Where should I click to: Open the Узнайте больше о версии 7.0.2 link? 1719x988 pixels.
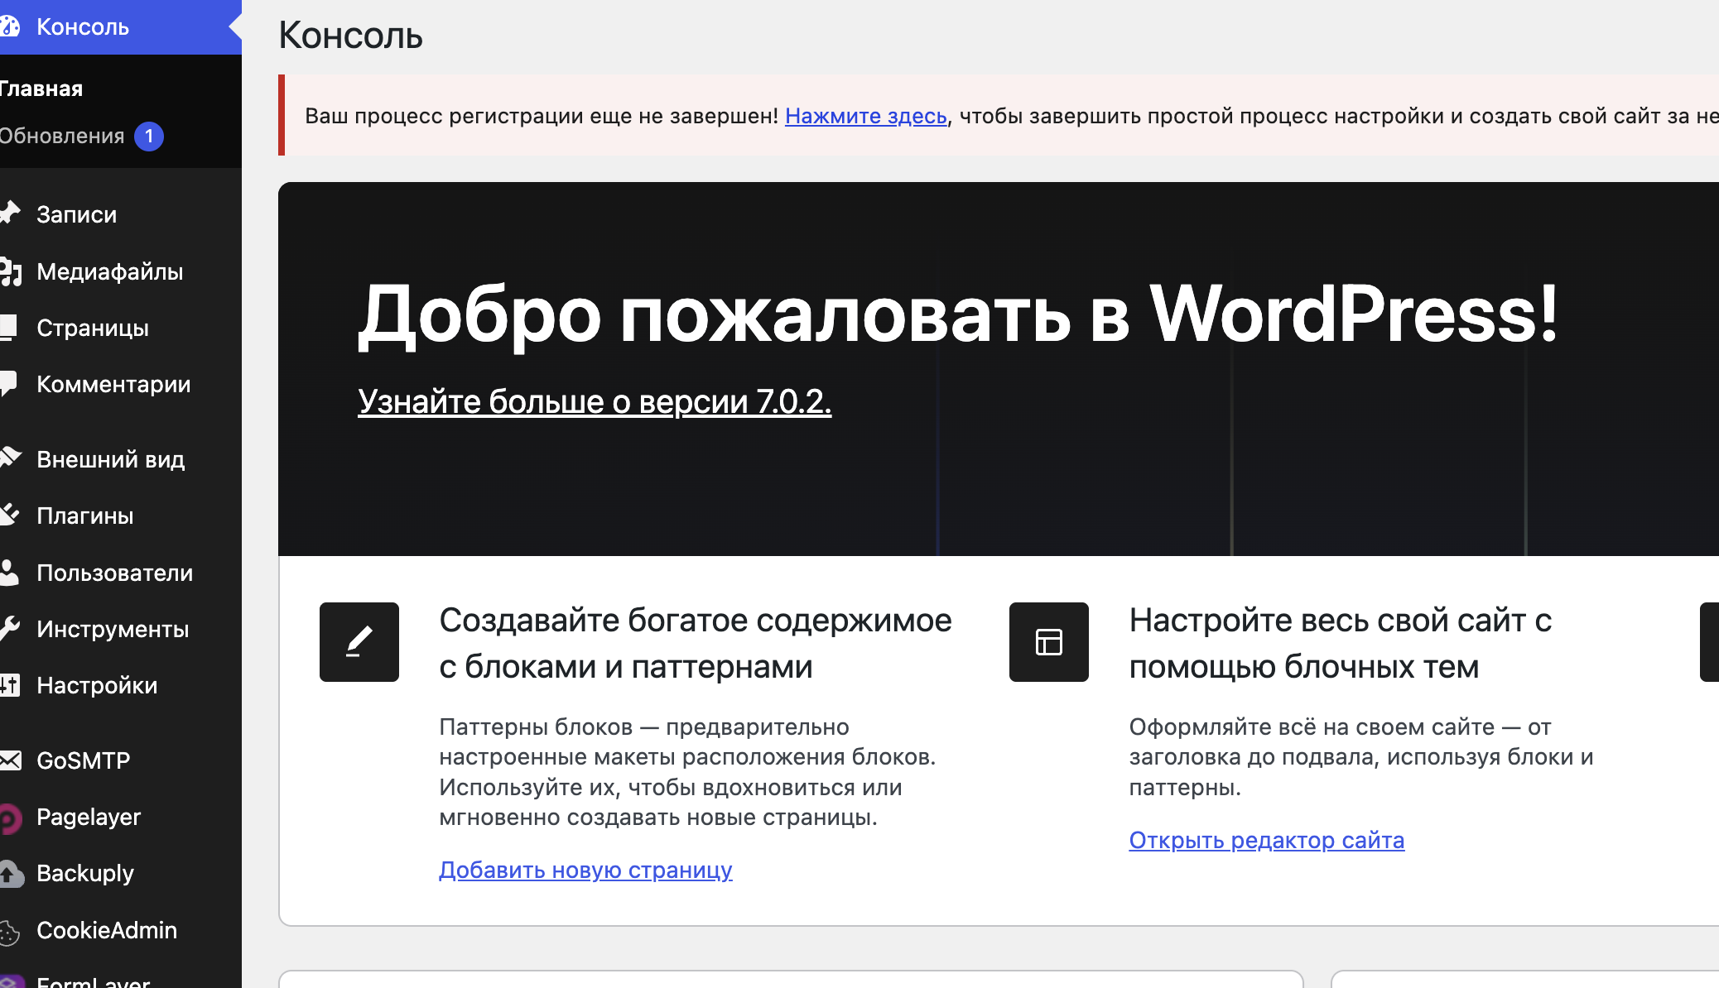coord(595,401)
